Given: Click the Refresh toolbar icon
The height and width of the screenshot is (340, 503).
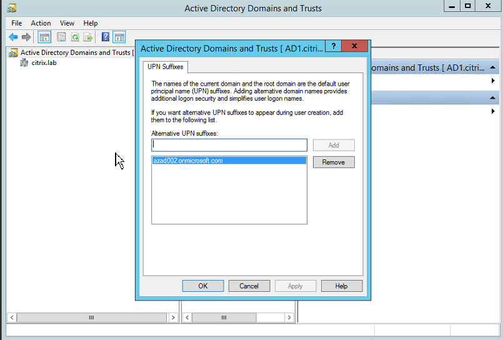Looking at the screenshot, I should (x=75, y=37).
